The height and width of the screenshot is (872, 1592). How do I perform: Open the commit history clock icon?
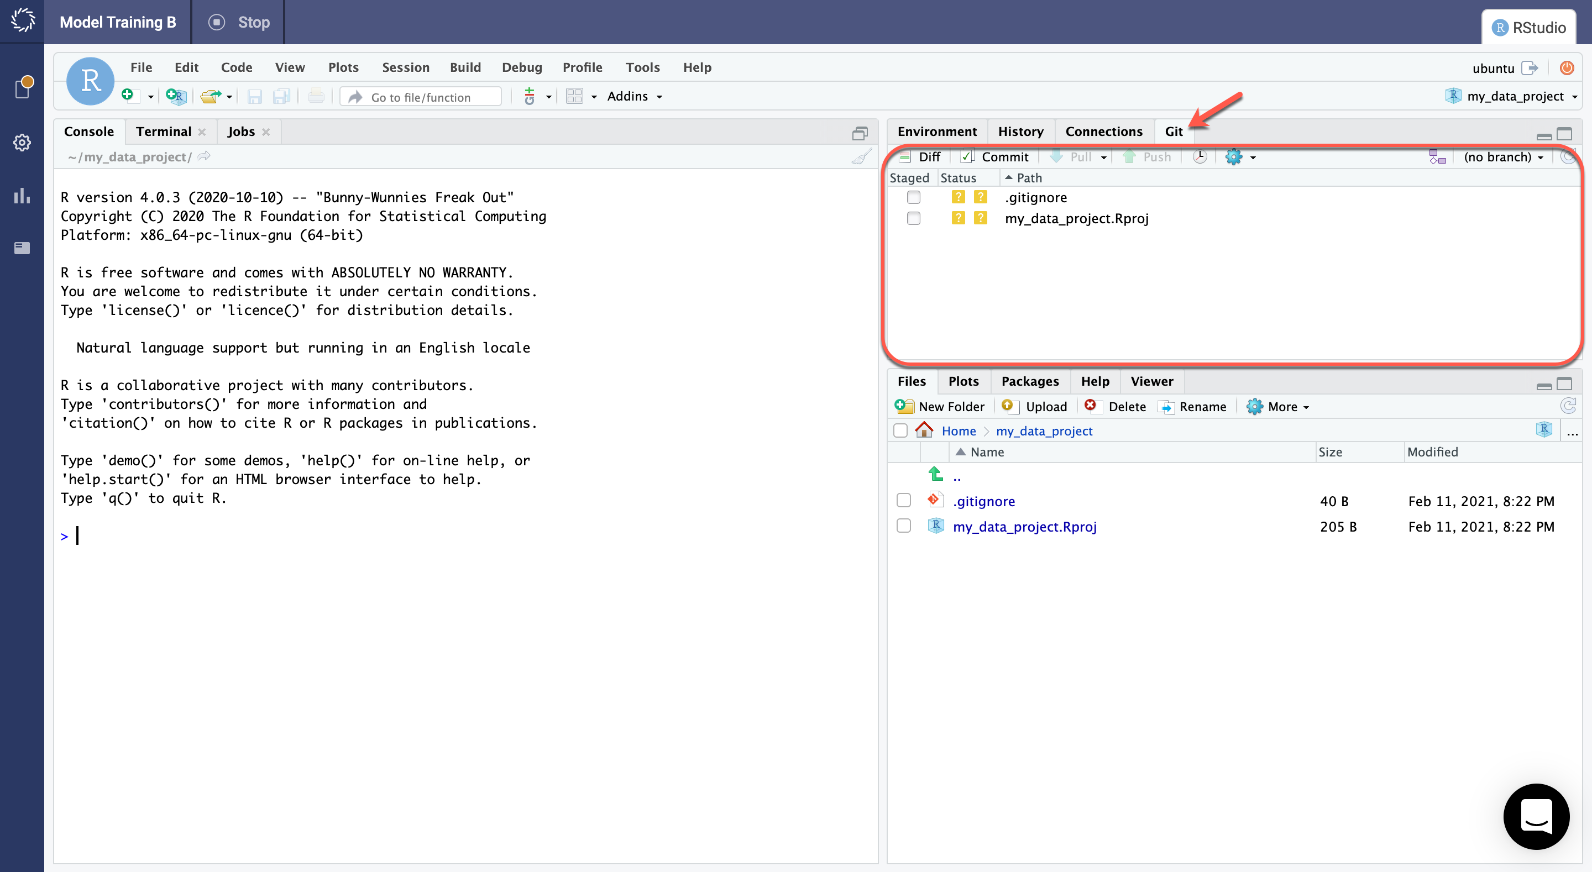tap(1200, 156)
